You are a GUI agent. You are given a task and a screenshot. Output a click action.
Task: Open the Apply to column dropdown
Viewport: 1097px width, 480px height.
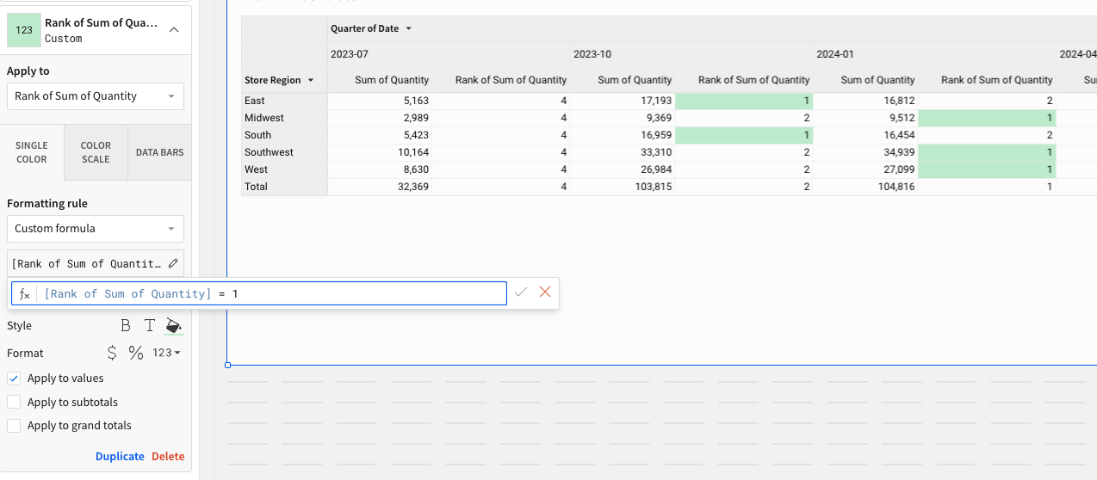pyautogui.click(x=96, y=96)
